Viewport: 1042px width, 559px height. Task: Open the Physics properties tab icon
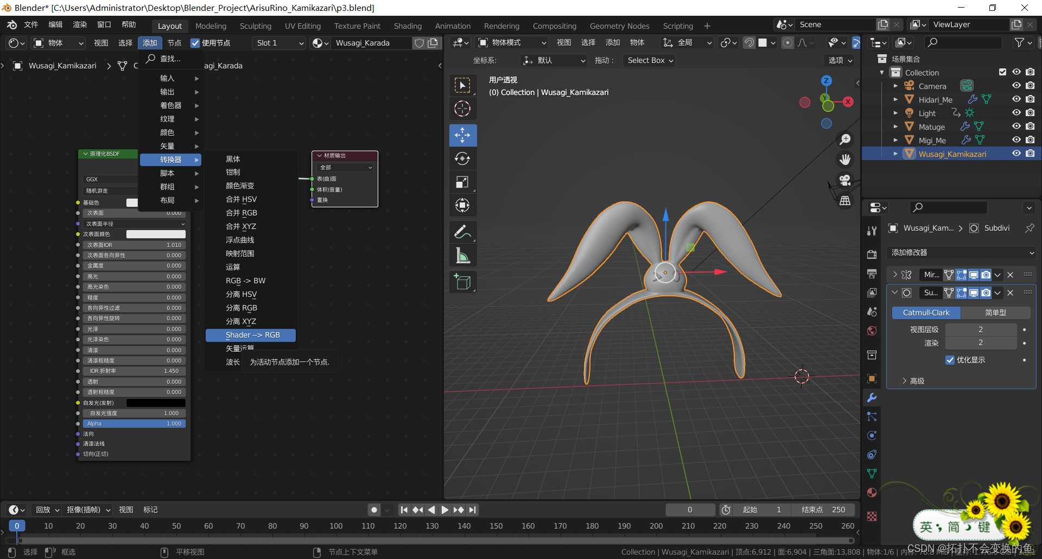pos(872,436)
